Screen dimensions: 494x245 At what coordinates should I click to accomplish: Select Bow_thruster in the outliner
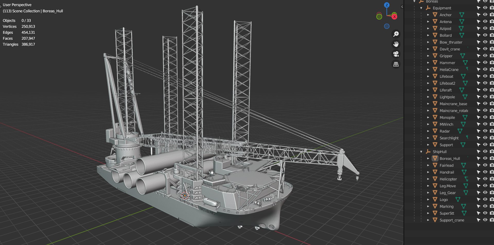451,42
